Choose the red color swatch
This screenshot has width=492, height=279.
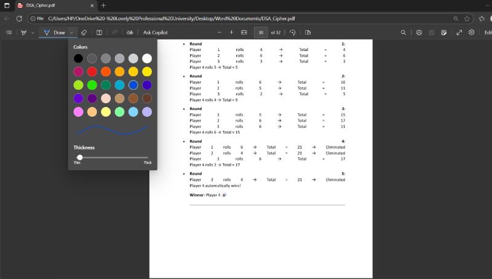[92, 72]
